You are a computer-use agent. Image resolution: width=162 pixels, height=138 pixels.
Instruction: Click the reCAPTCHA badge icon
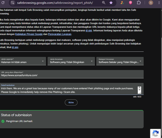coord(156,133)
